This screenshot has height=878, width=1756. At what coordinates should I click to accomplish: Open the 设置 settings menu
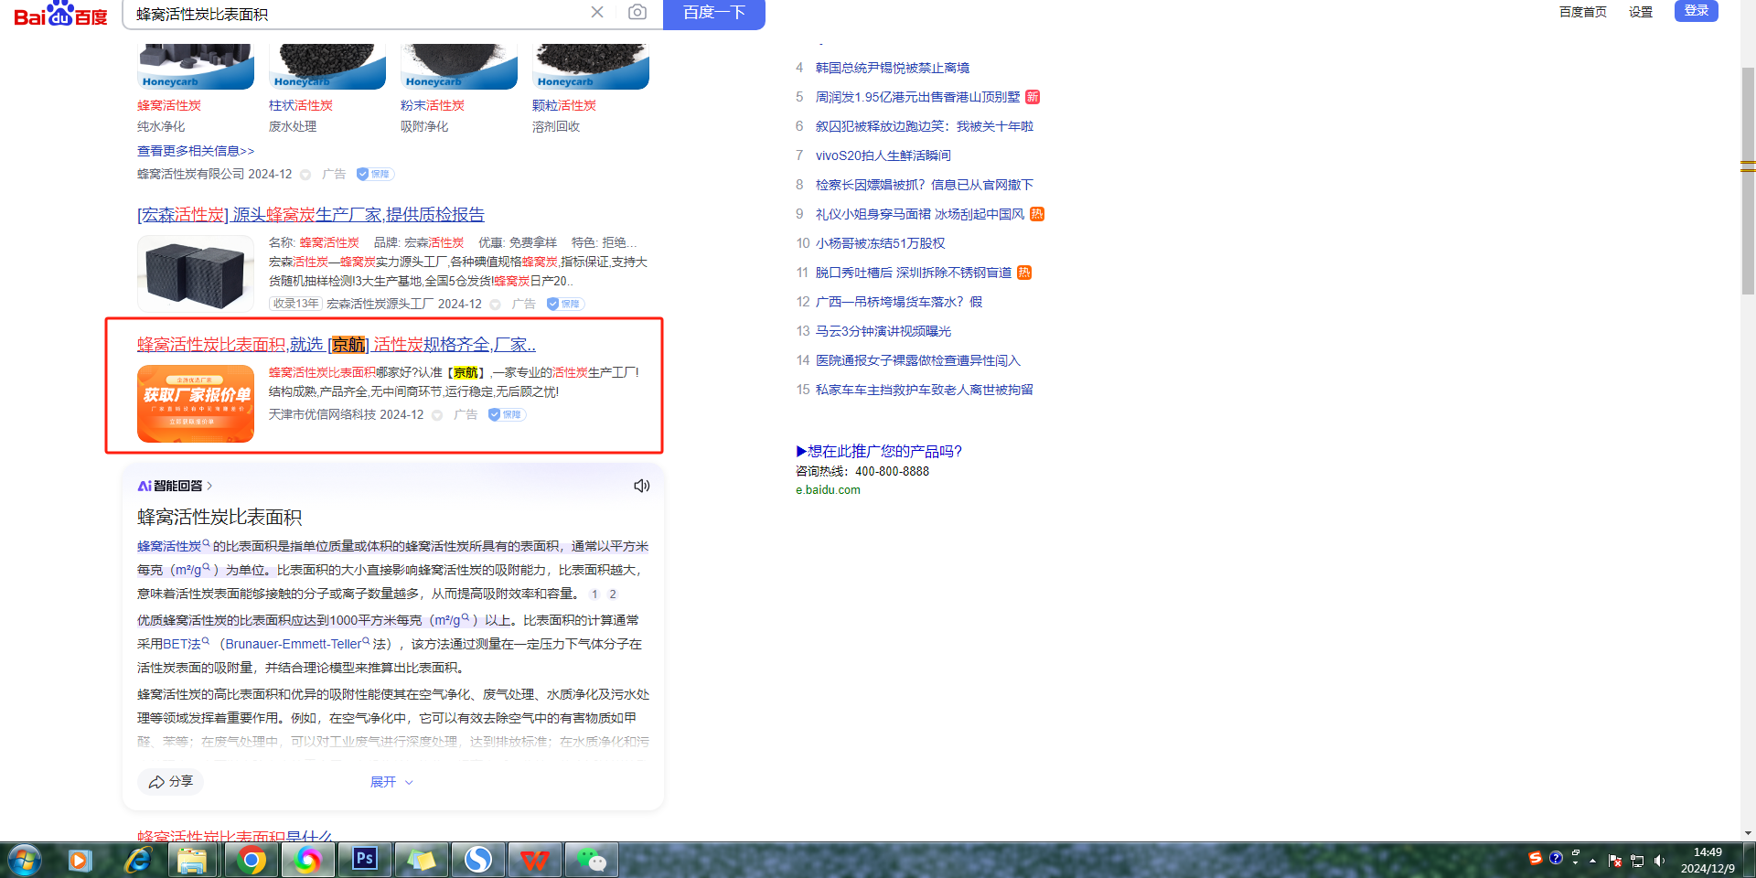point(1641,12)
